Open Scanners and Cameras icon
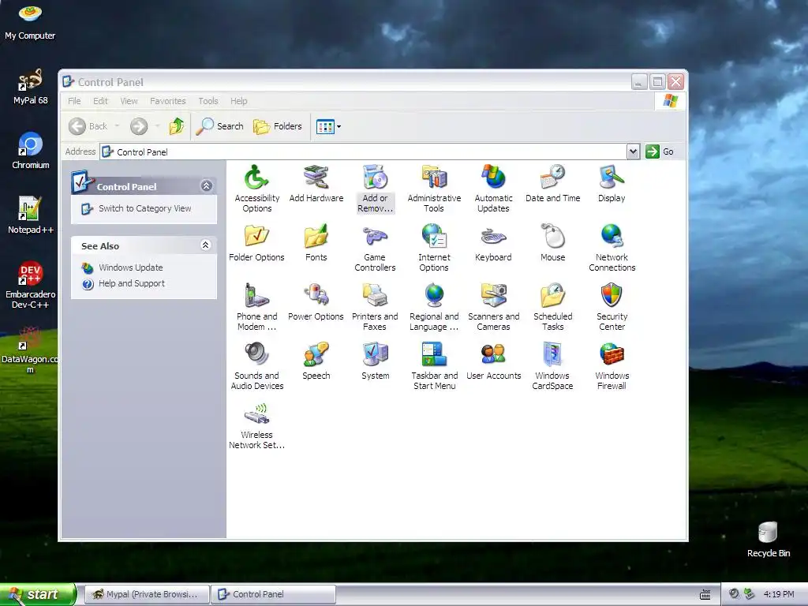Viewport: 808px width, 606px height. (493, 307)
